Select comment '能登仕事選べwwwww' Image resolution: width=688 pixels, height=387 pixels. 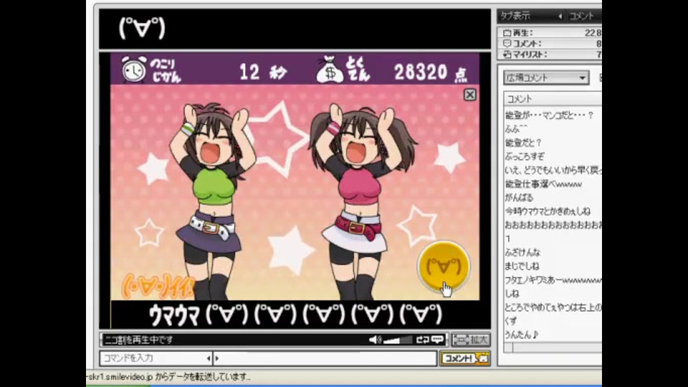543,184
